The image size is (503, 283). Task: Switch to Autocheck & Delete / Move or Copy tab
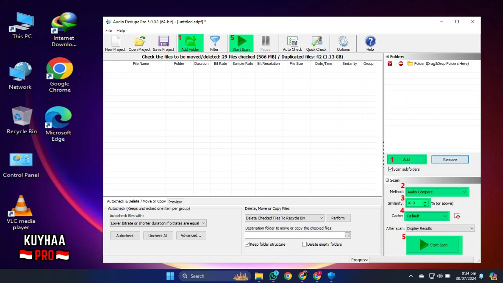click(x=136, y=201)
